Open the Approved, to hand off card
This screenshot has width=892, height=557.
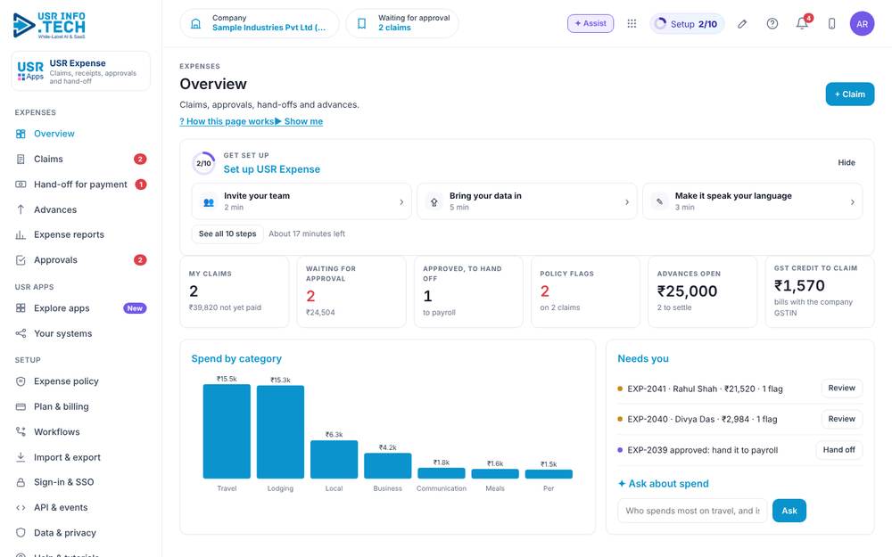[468, 291]
